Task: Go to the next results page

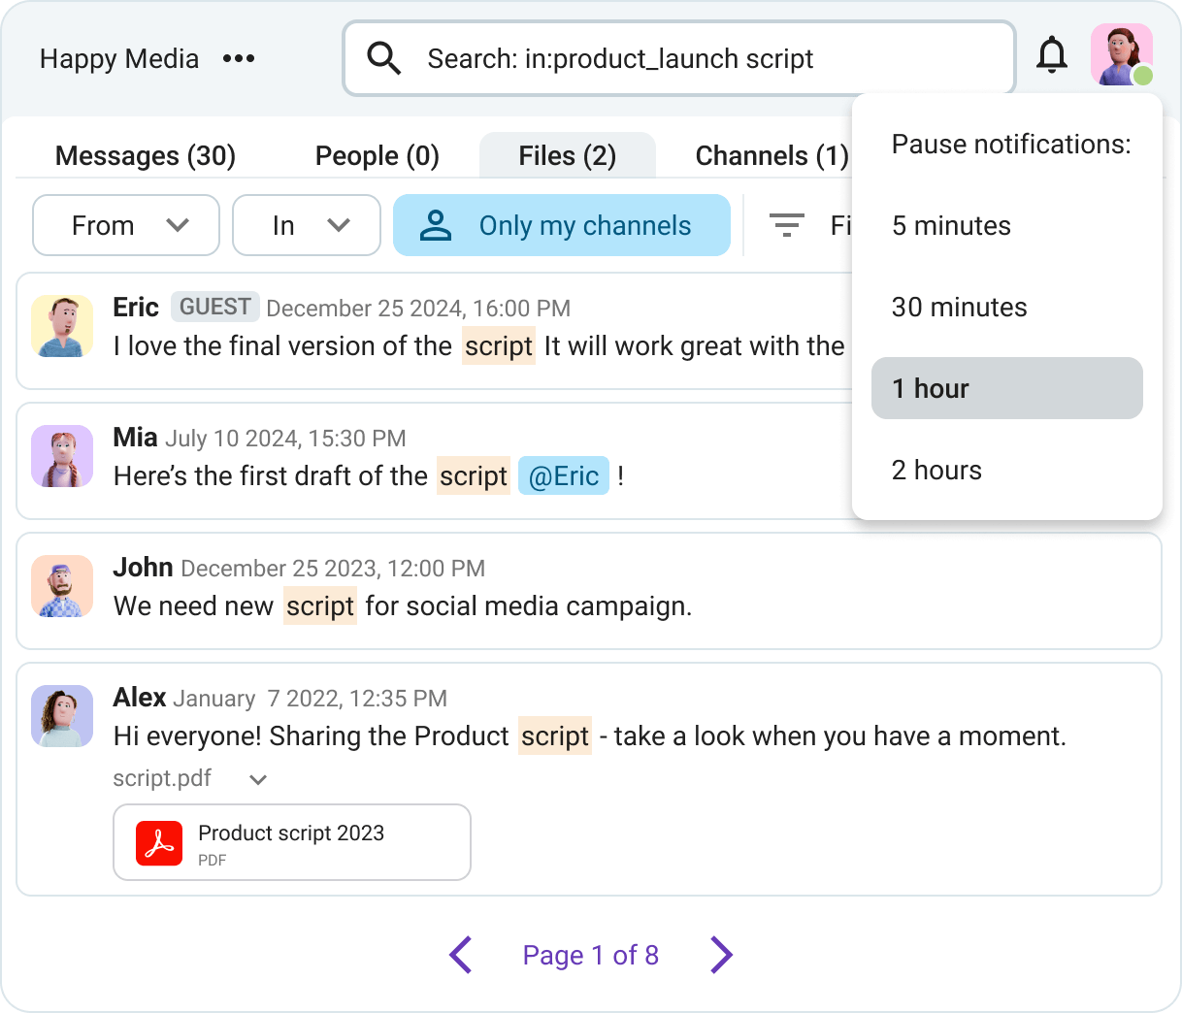Action: pyautogui.click(x=721, y=955)
